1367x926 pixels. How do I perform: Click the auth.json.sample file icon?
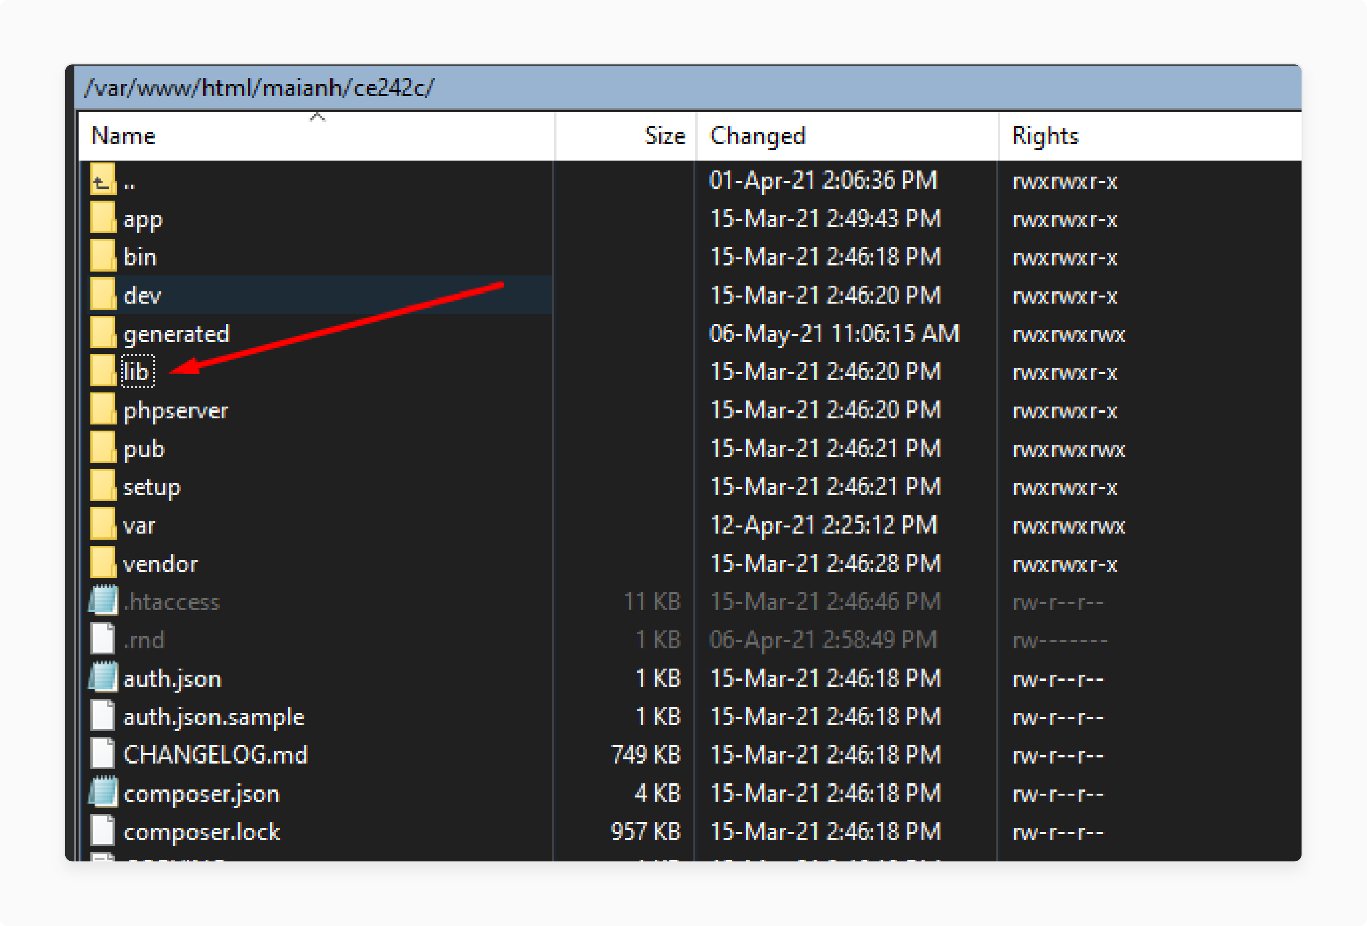coord(103,715)
